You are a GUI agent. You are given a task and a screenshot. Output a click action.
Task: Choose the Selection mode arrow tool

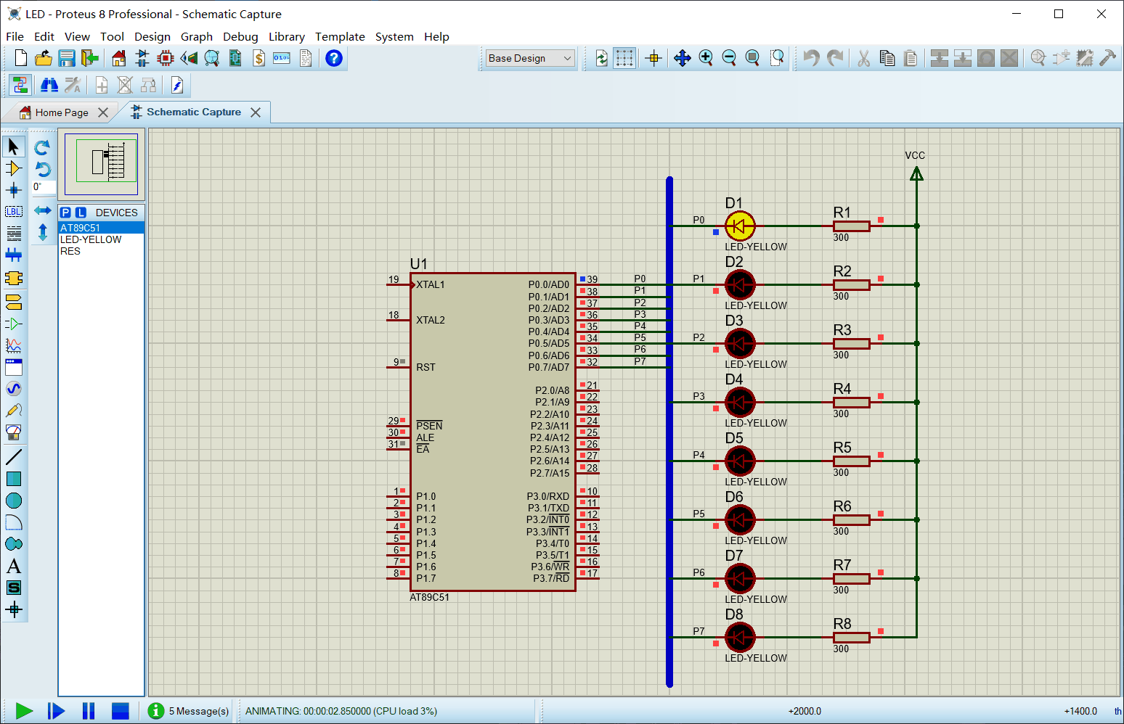point(13,147)
